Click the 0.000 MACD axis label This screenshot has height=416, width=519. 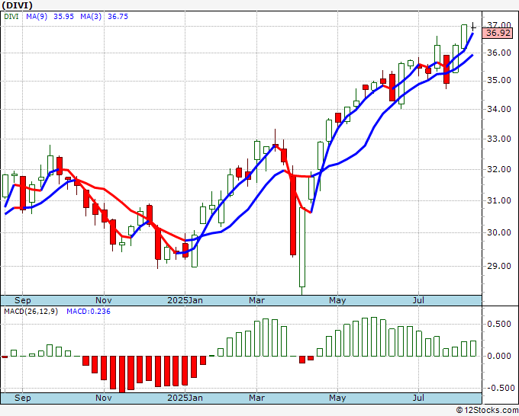(x=499, y=356)
